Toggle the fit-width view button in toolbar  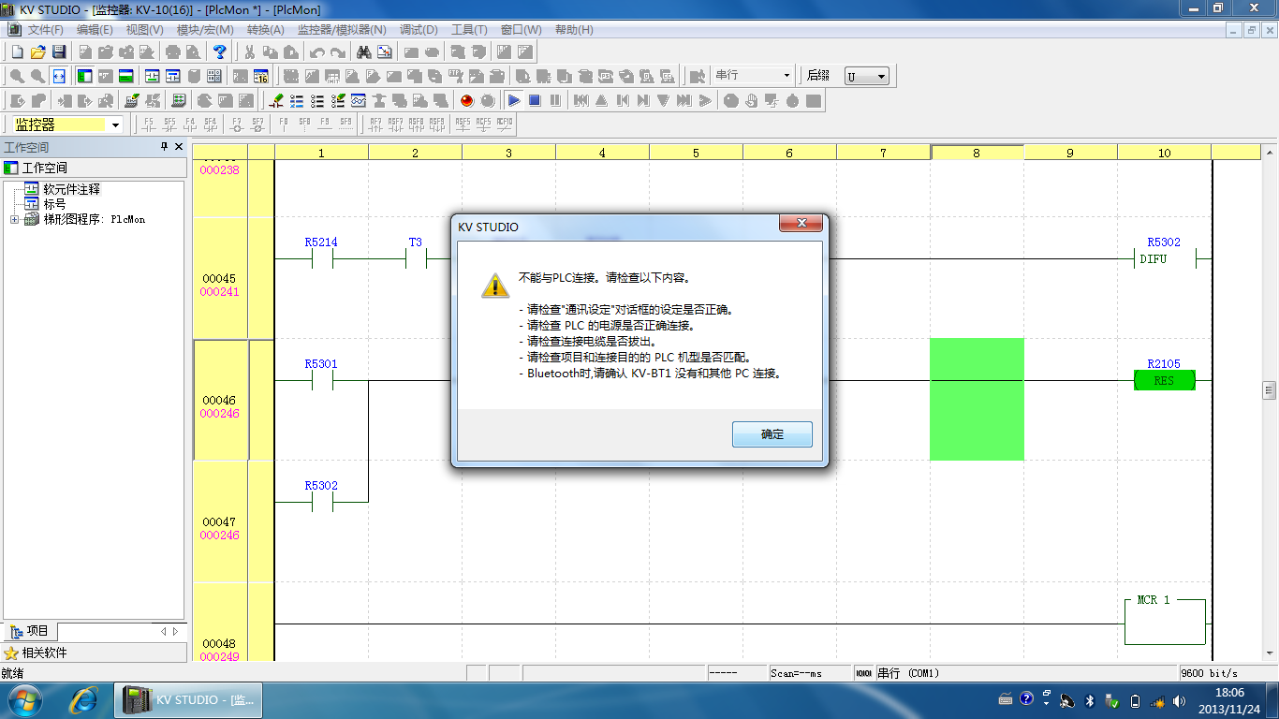59,76
